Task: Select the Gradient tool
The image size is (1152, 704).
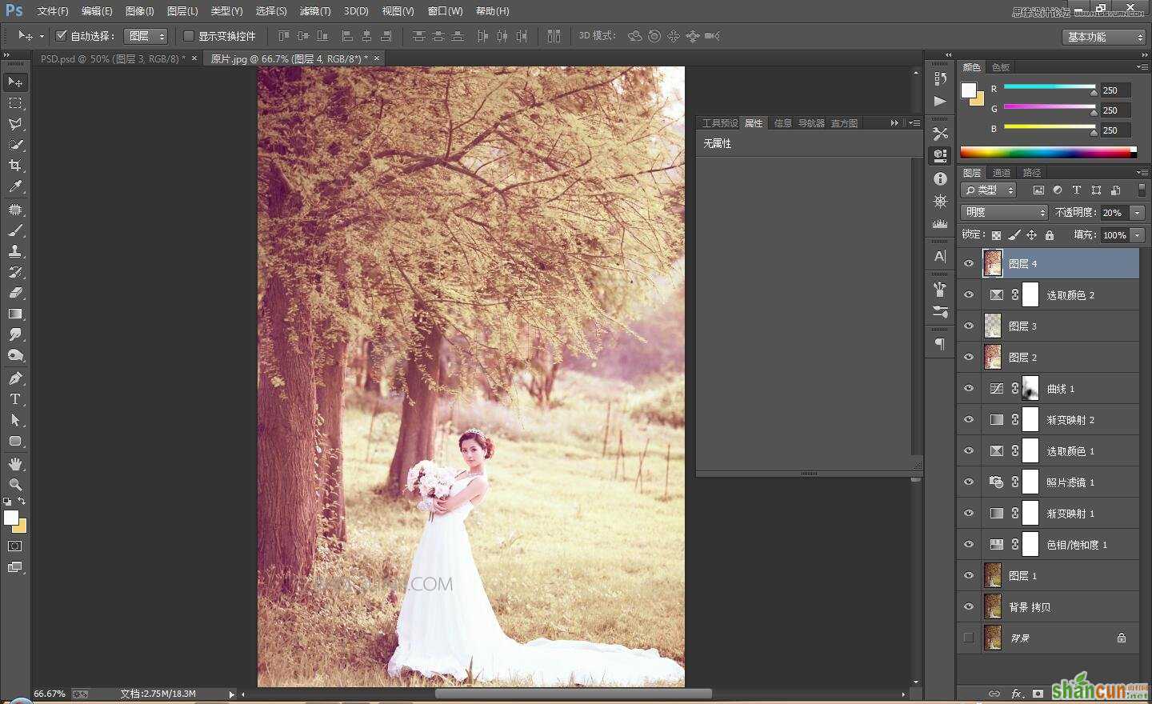Action: pyautogui.click(x=15, y=314)
